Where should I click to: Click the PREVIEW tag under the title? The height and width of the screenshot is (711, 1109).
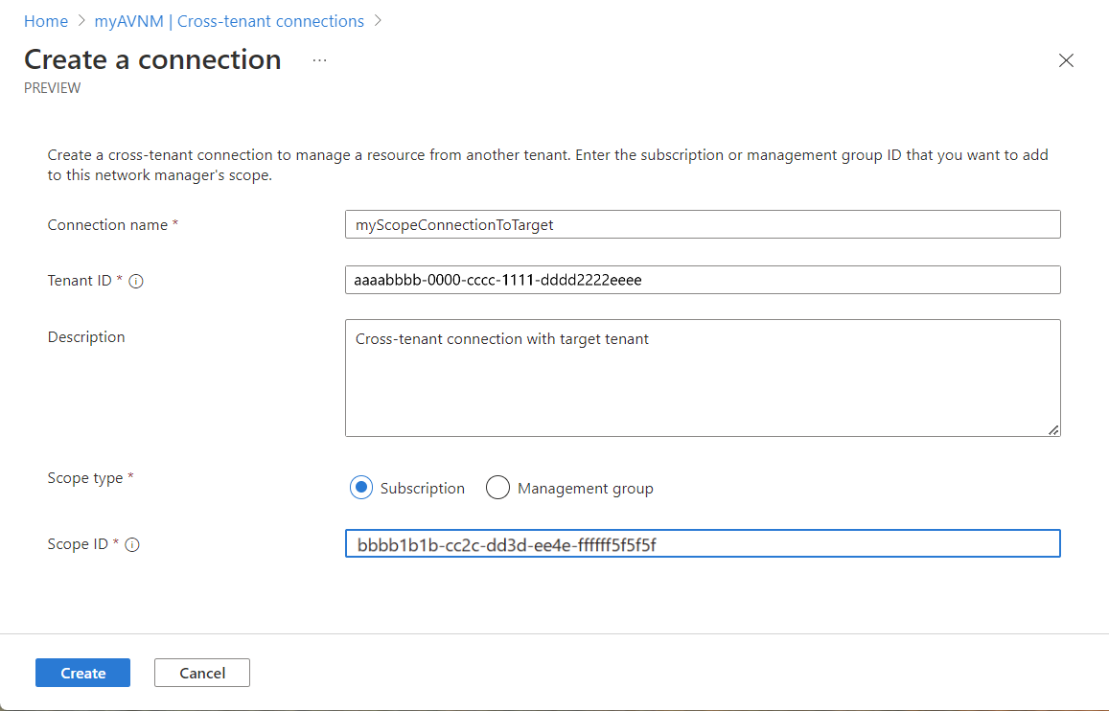[x=53, y=88]
